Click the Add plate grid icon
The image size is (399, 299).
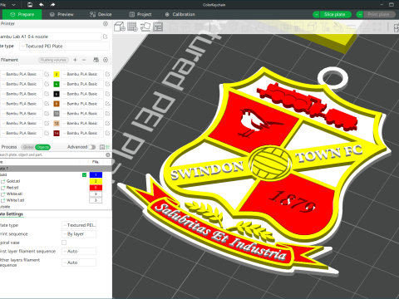tap(132, 27)
